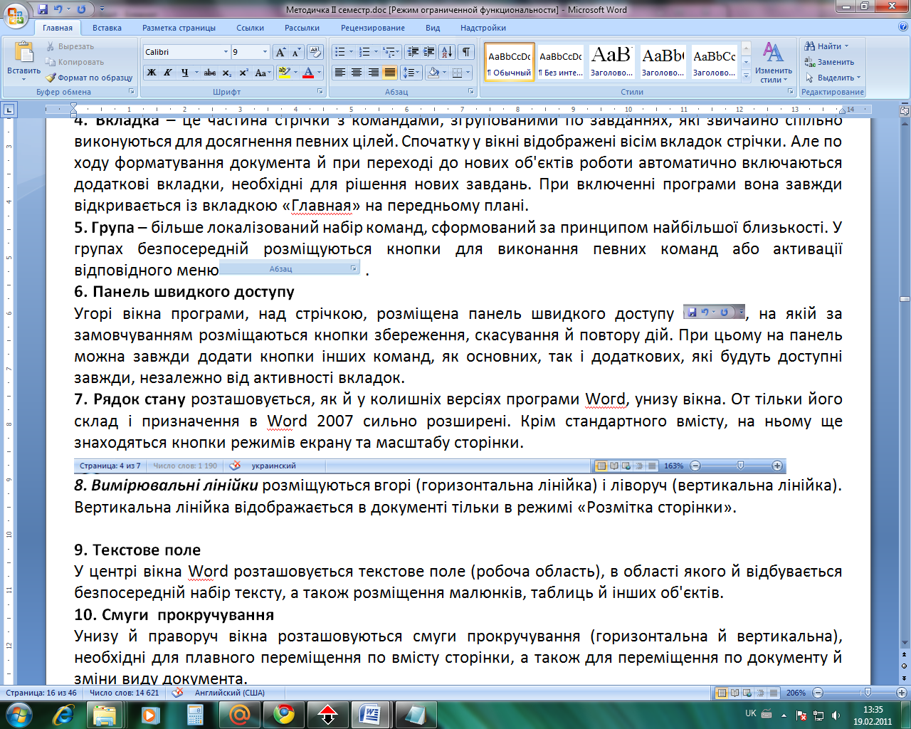
Task: Align text right
Action: pos(373,73)
